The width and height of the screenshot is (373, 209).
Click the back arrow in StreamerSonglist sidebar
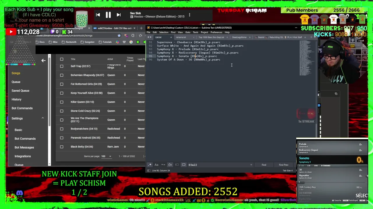(x=43, y=60)
